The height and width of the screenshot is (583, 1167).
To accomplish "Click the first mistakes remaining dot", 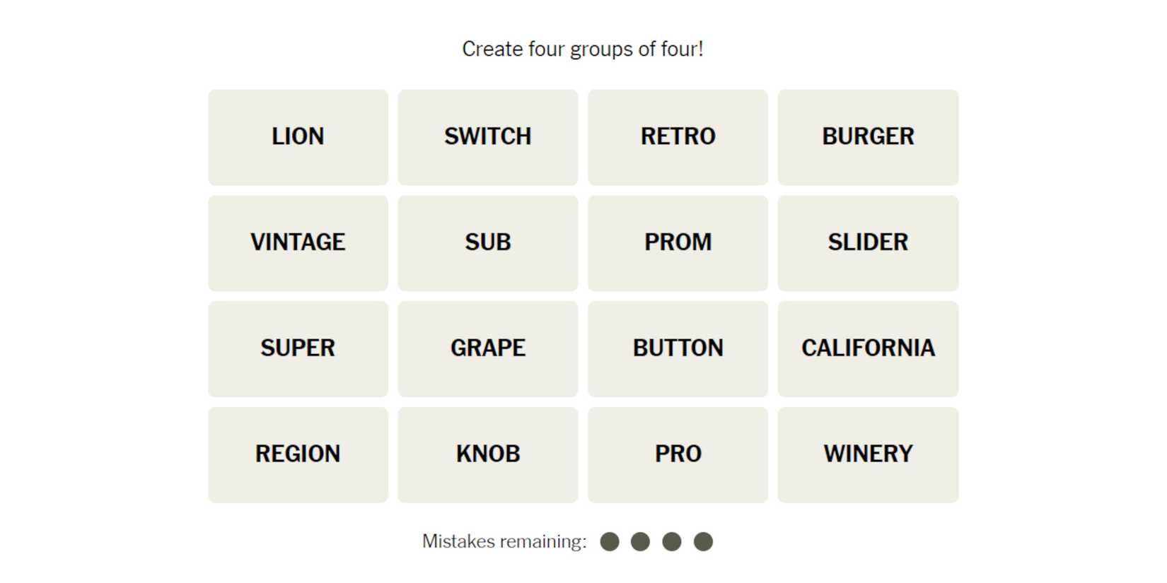I will click(610, 542).
